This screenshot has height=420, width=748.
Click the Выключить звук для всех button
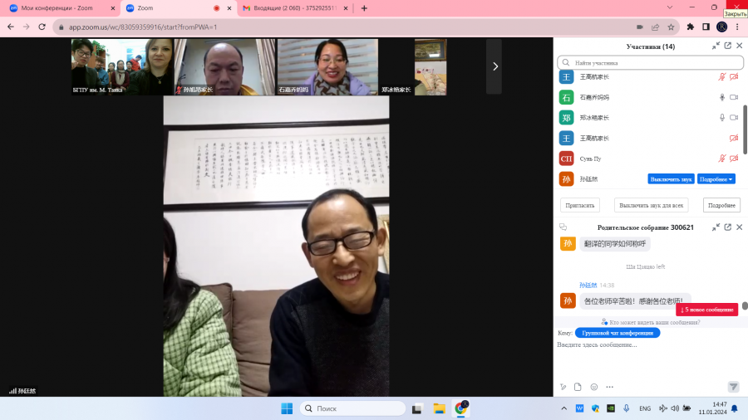pos(651,205)
